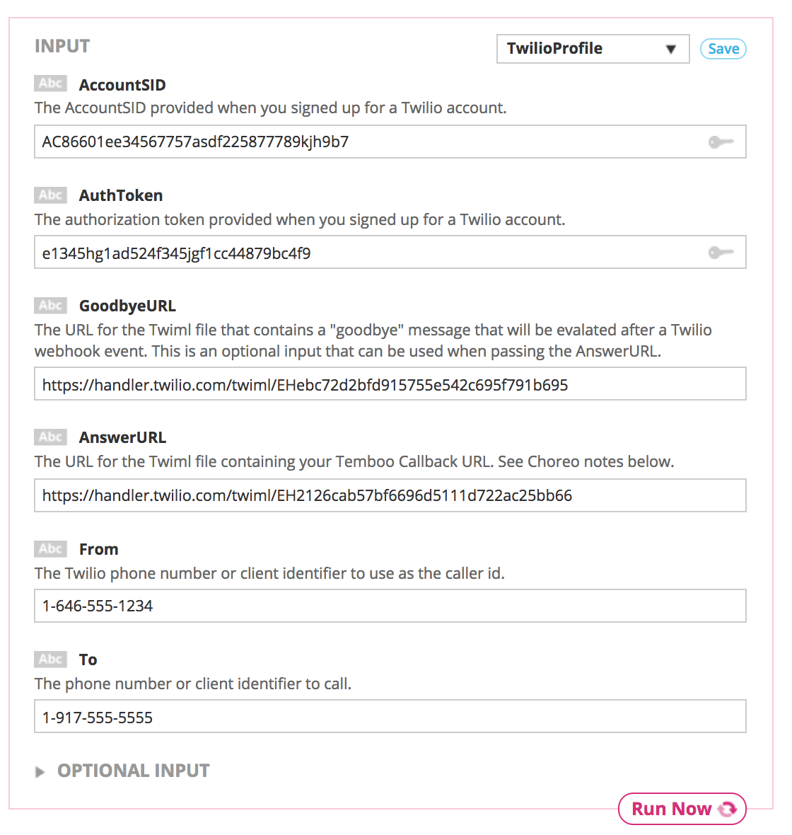Save the TwilioProfile profile
The width and height of the screenshot is (792, 835).
coord(723,49)
